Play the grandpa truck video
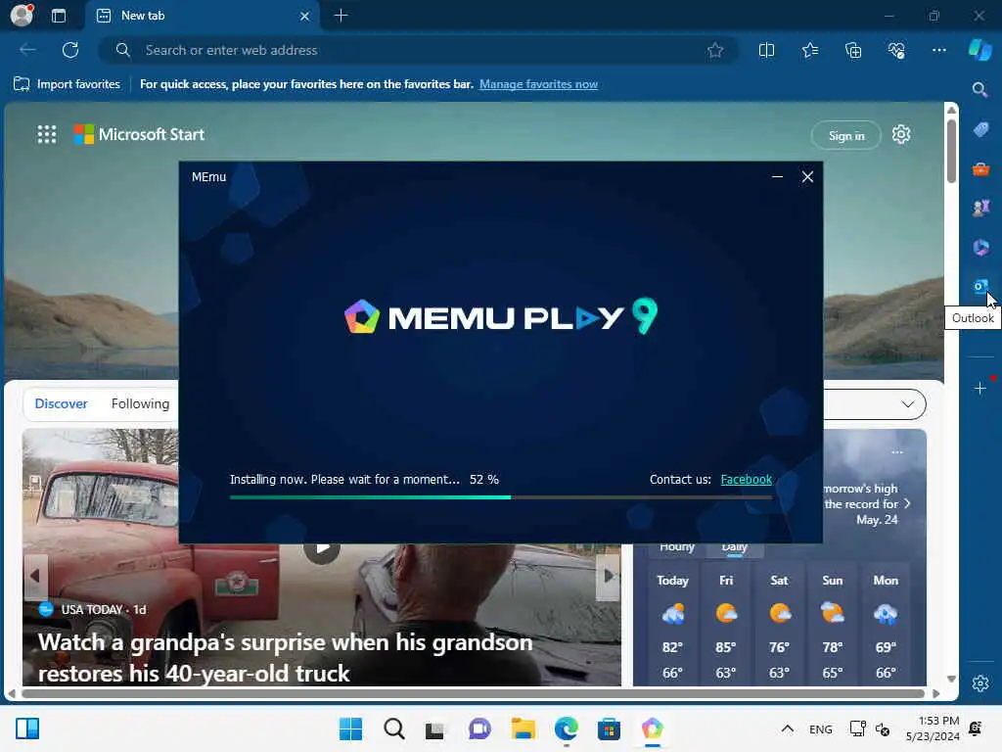This screenshot has height=752, width=1002. (x=321, y=548)
